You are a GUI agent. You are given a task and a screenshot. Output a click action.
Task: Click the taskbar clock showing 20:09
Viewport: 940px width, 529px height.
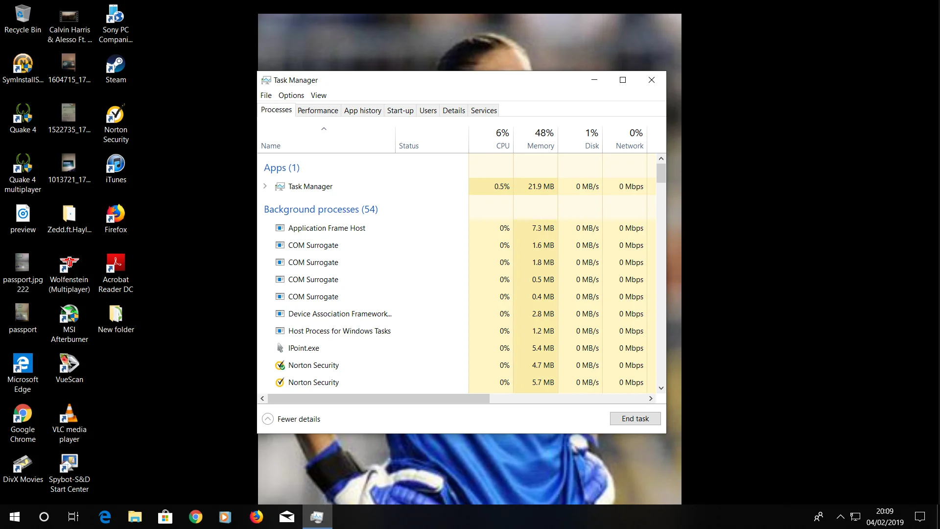(885, 517)
